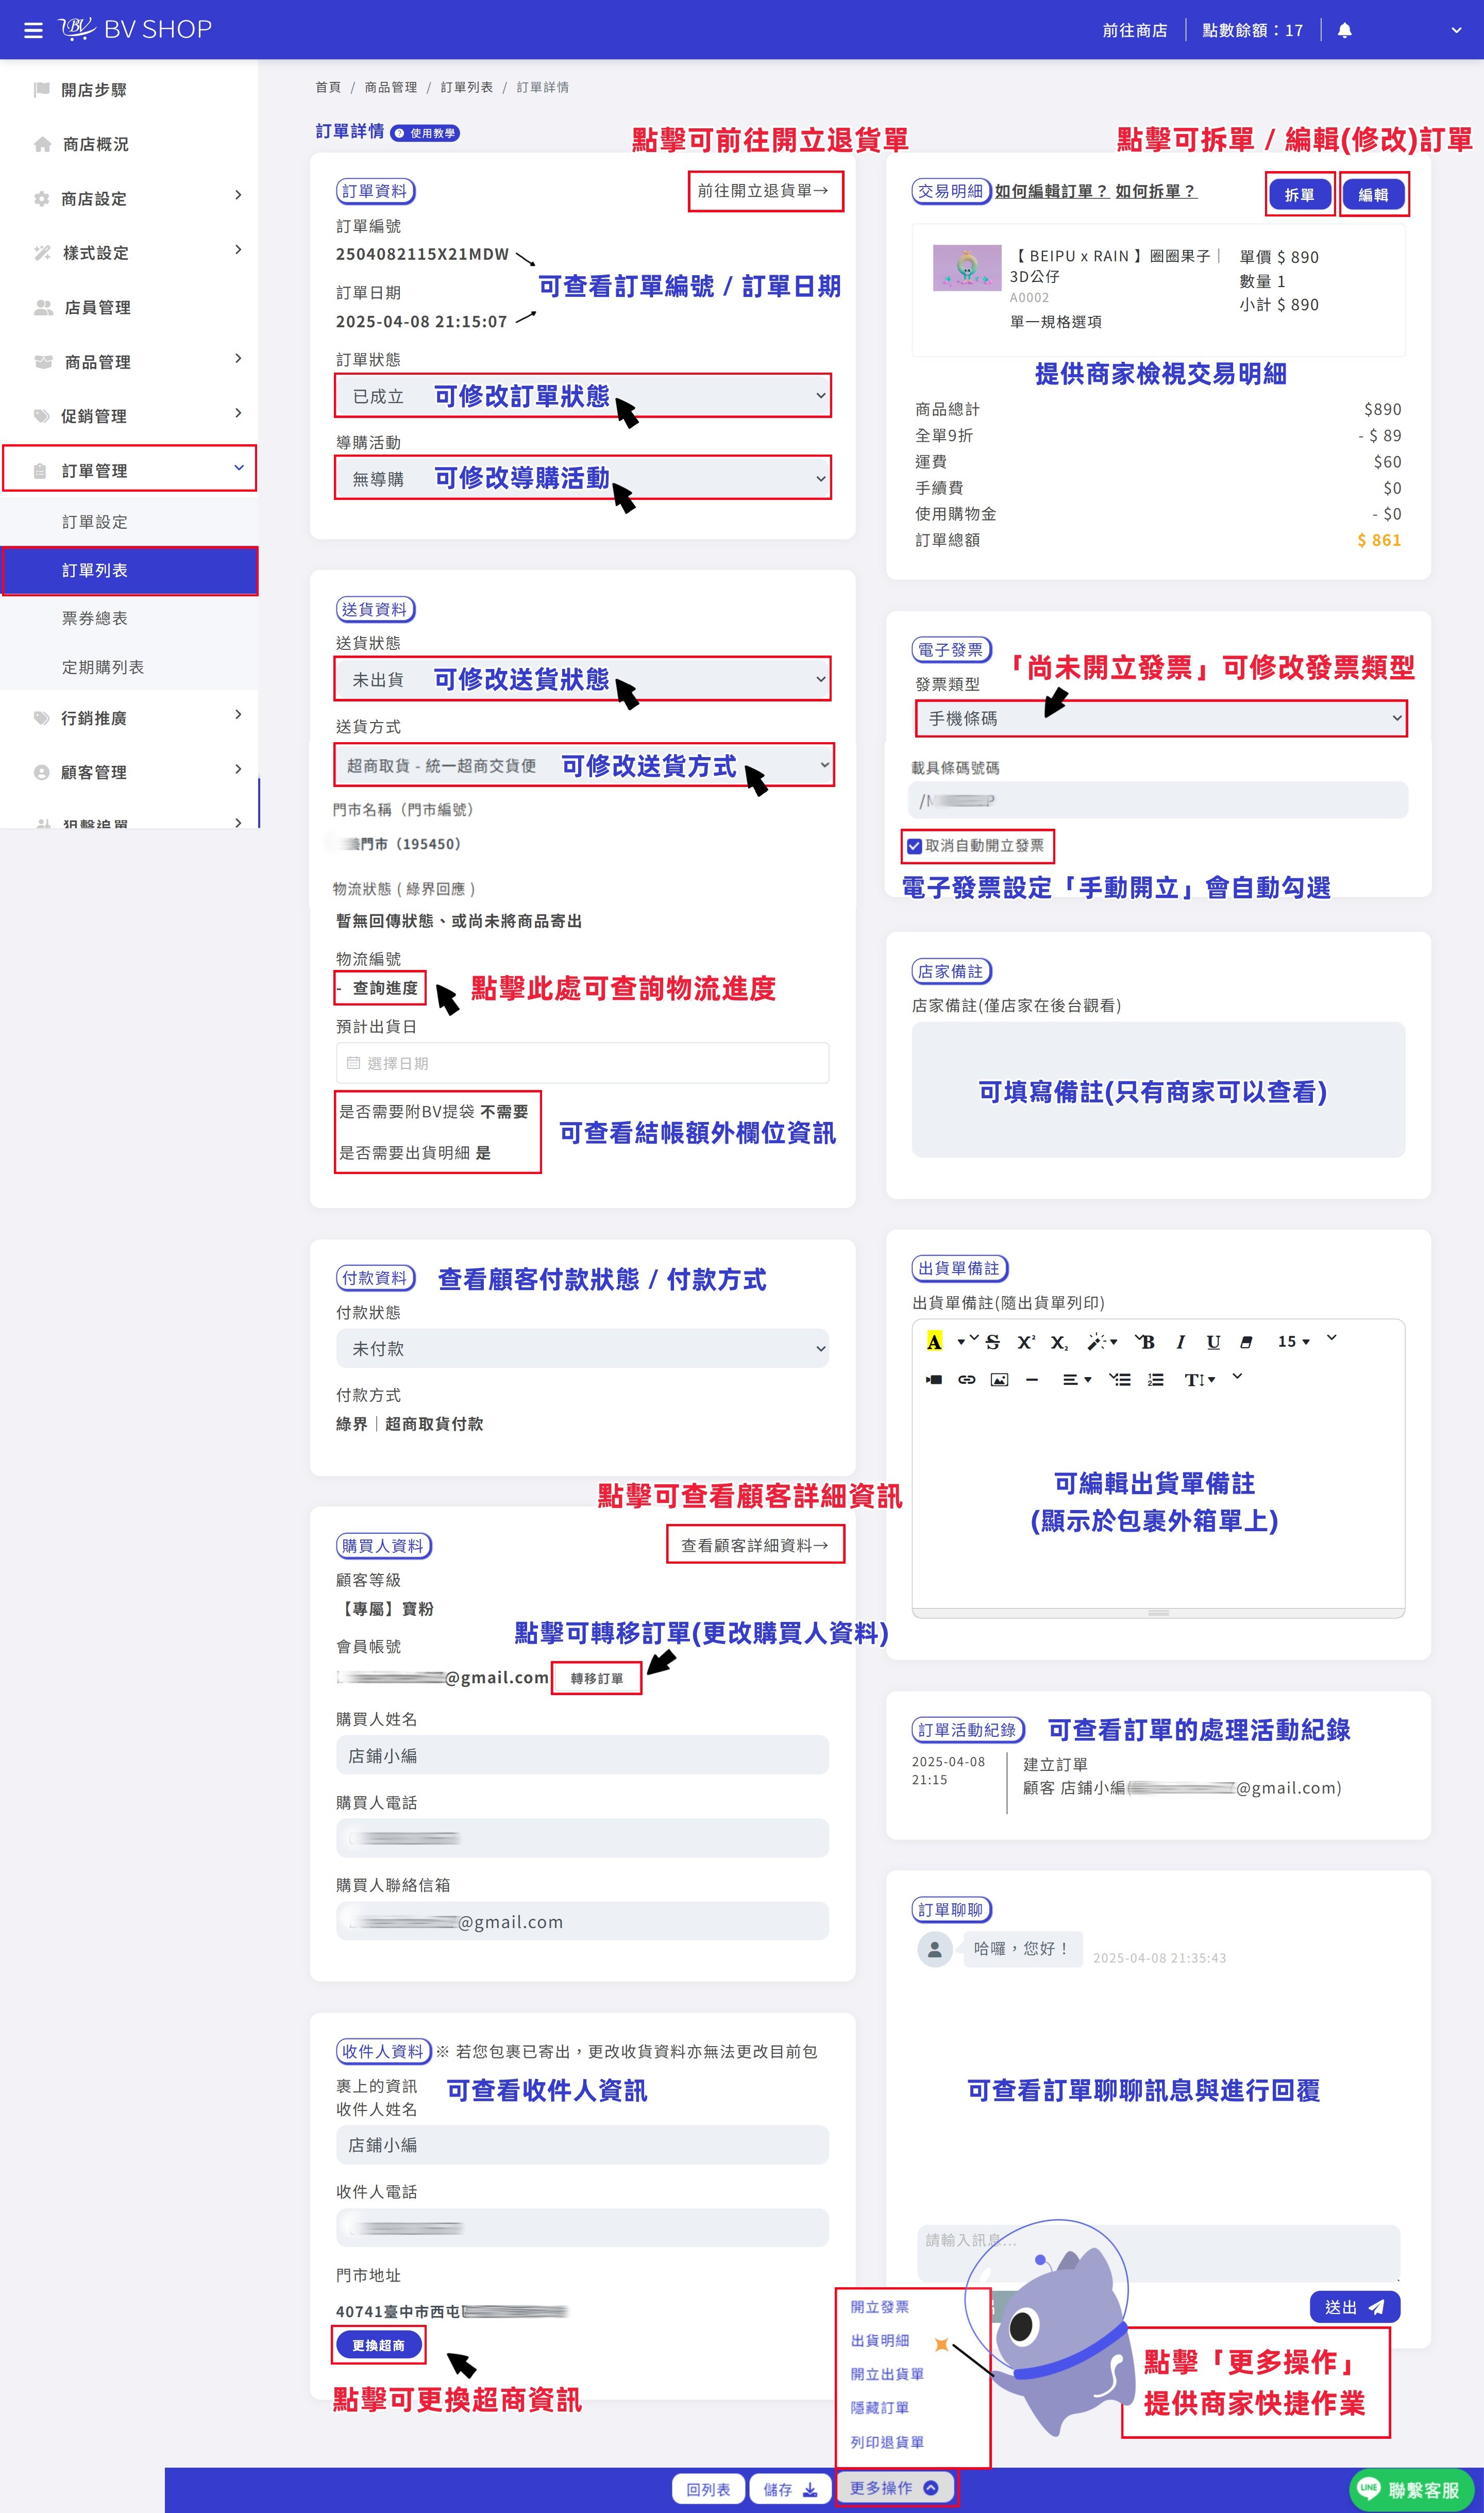Open the 送貨狀態 dropdown showing 未出貨
Image resolution: width=1484 pixels, height=2513 pixels.
pos(583,679)
